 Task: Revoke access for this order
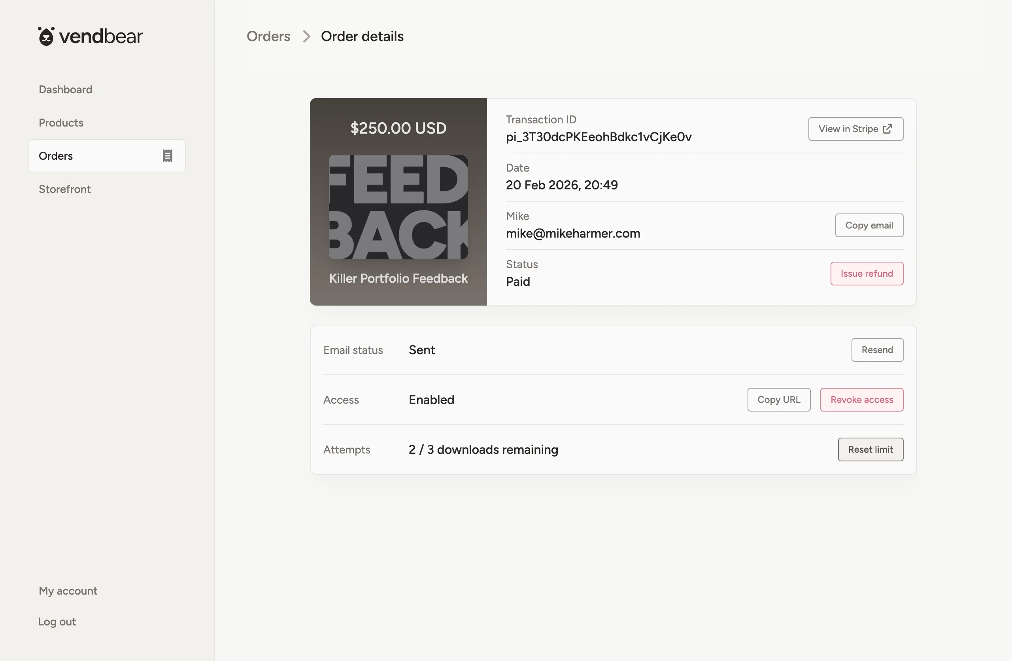tap(861, 399)
